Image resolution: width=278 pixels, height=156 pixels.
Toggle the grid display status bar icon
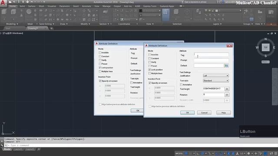(186, 153)
